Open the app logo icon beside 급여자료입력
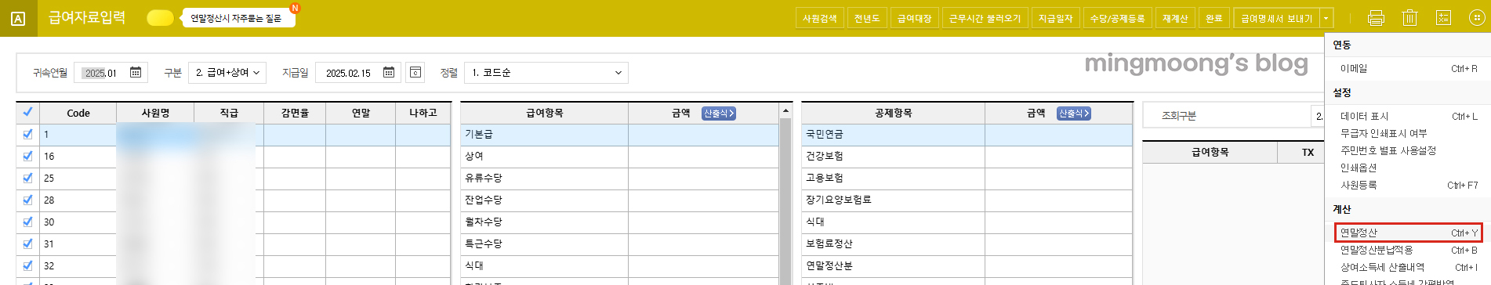This screenshot has width=1491, height=285. pos(18,19)
